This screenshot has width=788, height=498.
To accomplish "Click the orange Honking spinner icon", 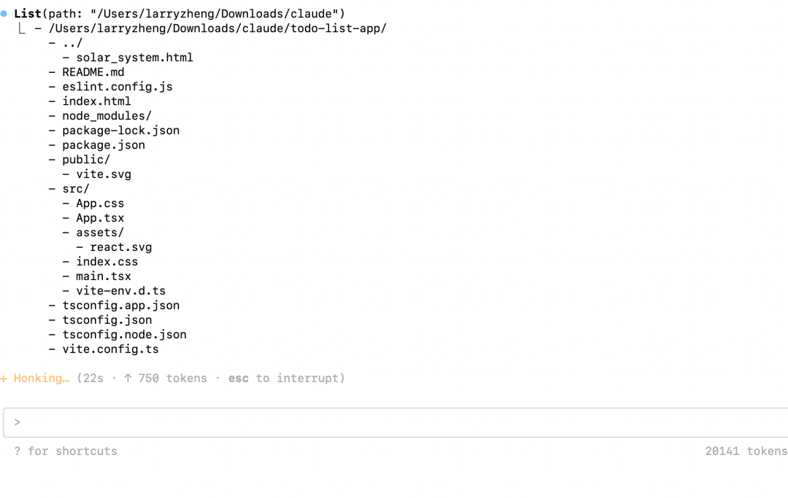I will coord(4,378).
